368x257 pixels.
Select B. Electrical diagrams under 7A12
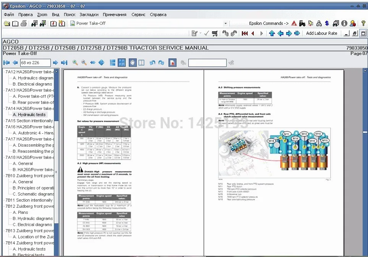tap(35, 84)
